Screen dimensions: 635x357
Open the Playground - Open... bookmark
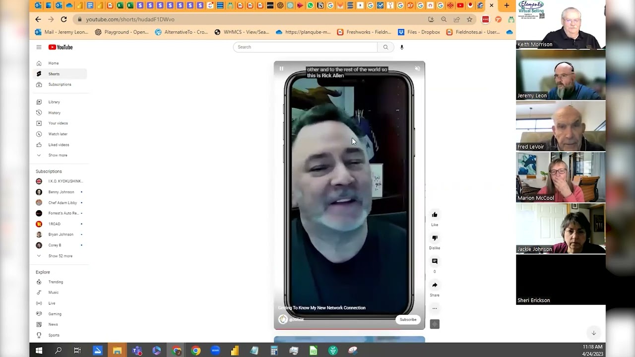(x=122, y=32)
